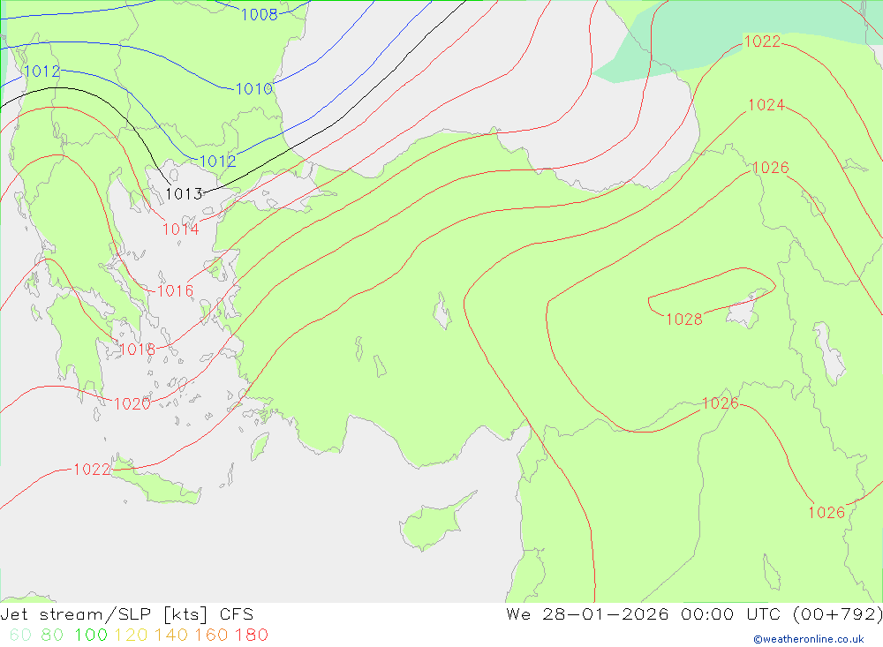
Task: Click the red 1016 isobar label
Action: [x=175, y=290]
